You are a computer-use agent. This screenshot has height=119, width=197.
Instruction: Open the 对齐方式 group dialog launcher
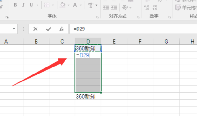coord(138,17)
